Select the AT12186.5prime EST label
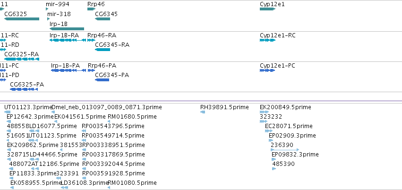Screen dimensions: 402x190 [x=55, y=164]
